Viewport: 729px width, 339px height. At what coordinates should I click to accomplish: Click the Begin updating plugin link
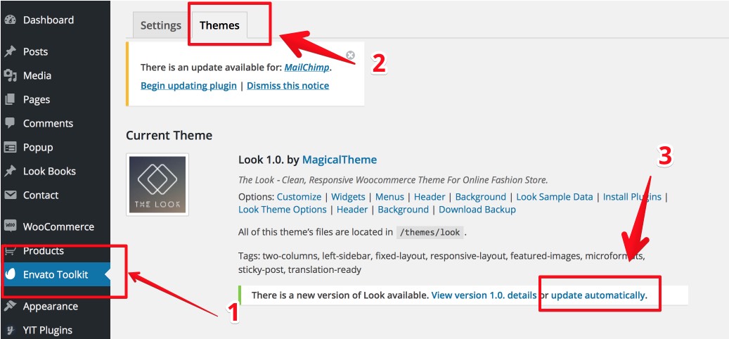point(189,86)
